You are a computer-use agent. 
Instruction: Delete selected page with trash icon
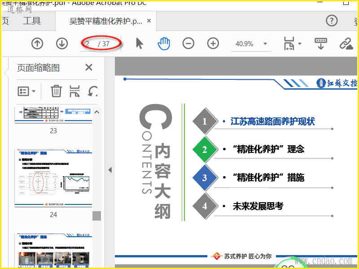tap(56, 91)
